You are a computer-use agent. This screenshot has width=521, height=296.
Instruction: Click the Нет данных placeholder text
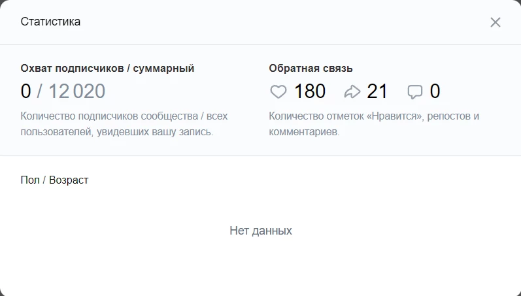tap(261, 231)
